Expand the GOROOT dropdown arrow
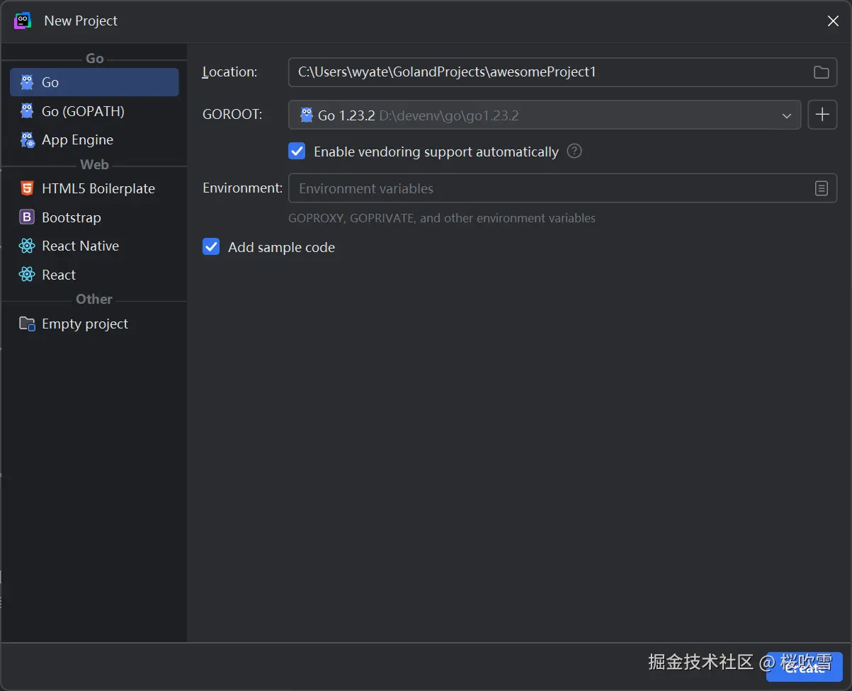Screen dimensions: 852x691 [x=786, y=115]
